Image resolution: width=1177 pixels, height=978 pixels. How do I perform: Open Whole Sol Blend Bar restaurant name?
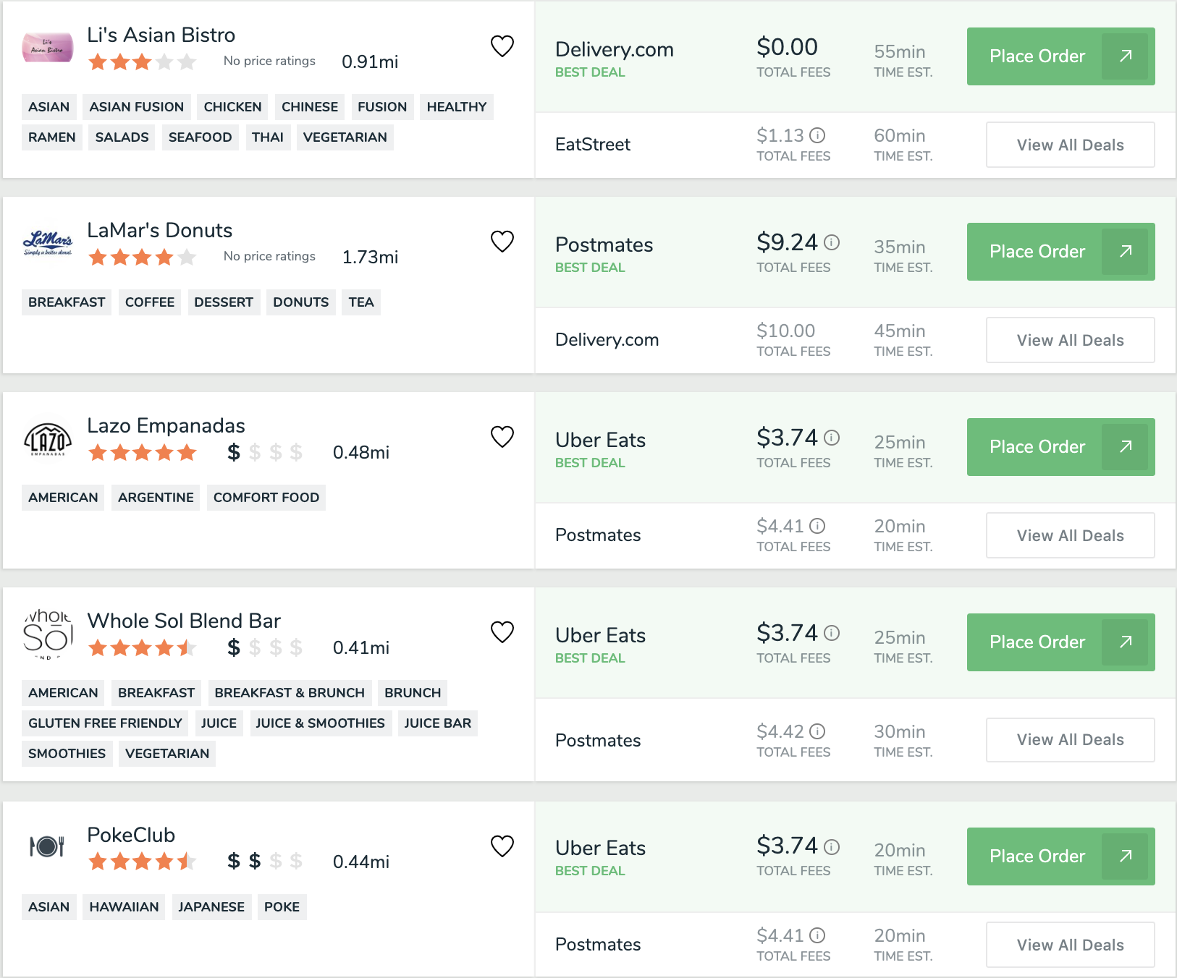click(184, 621)
